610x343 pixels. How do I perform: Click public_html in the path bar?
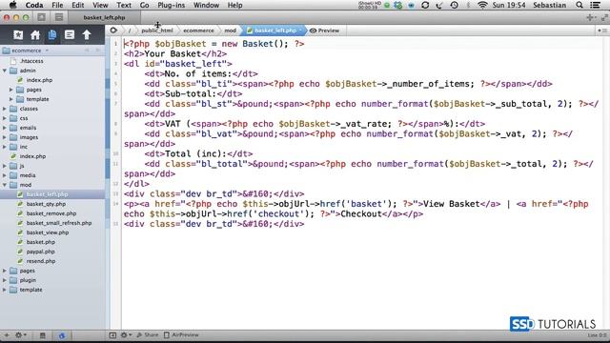point(157,30)
